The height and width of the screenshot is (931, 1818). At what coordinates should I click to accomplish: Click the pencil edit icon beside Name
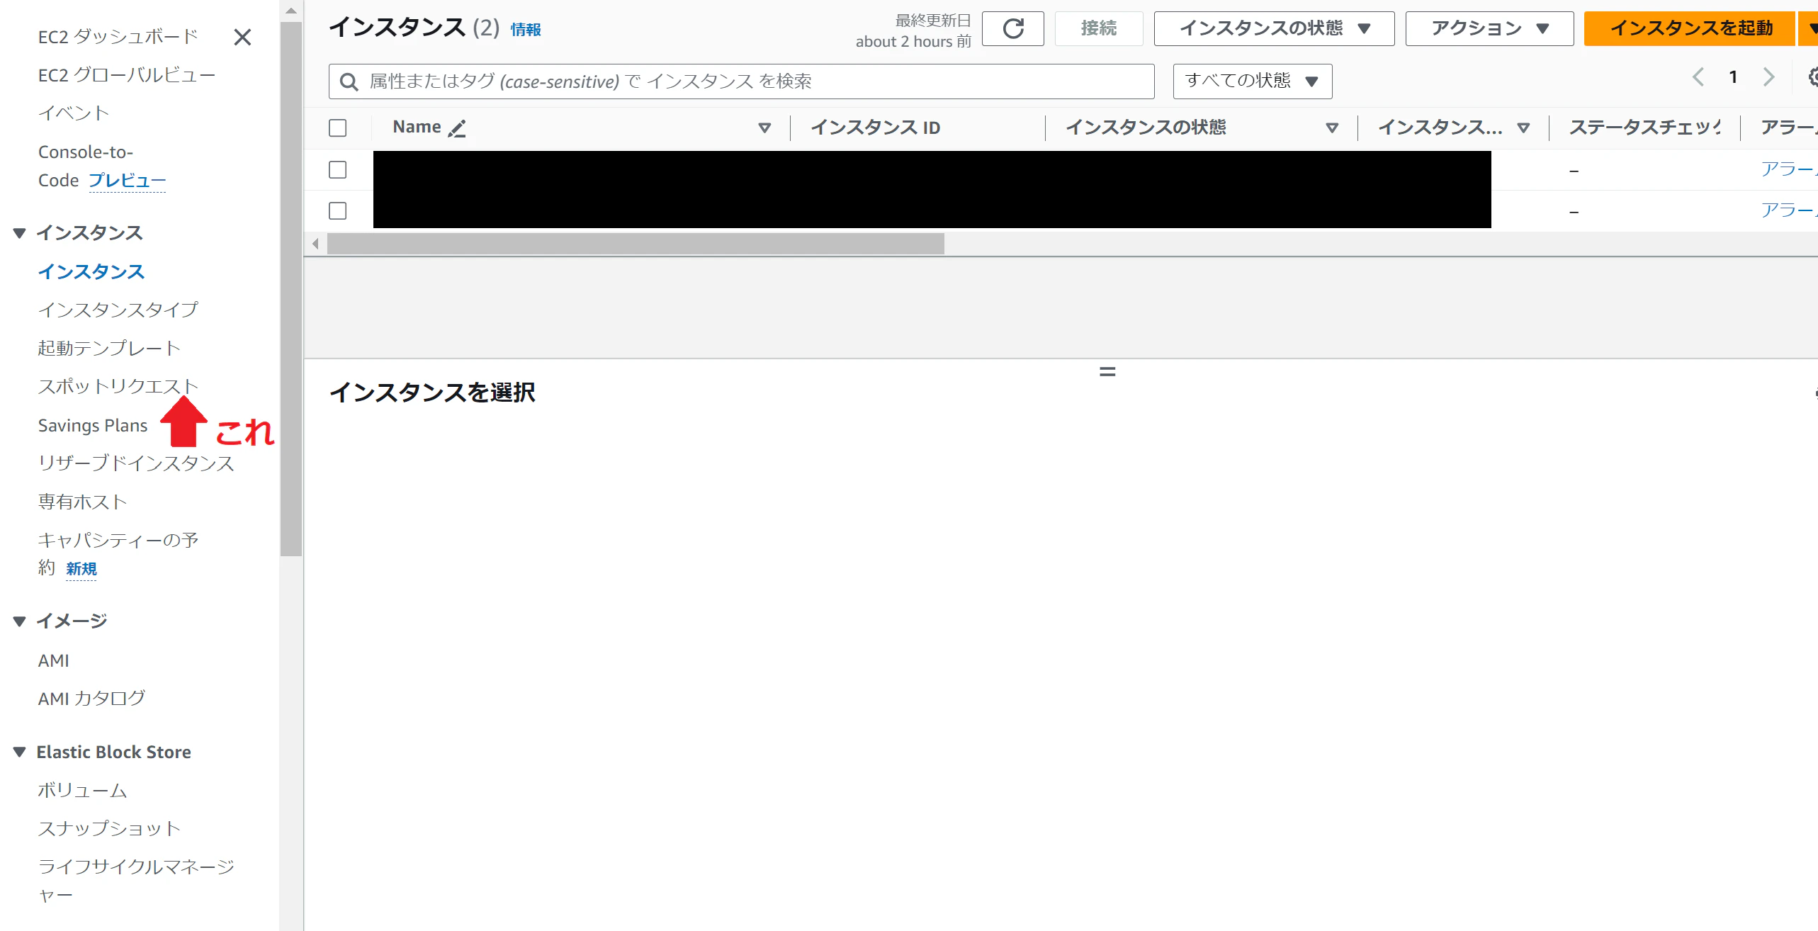(457, 128)
